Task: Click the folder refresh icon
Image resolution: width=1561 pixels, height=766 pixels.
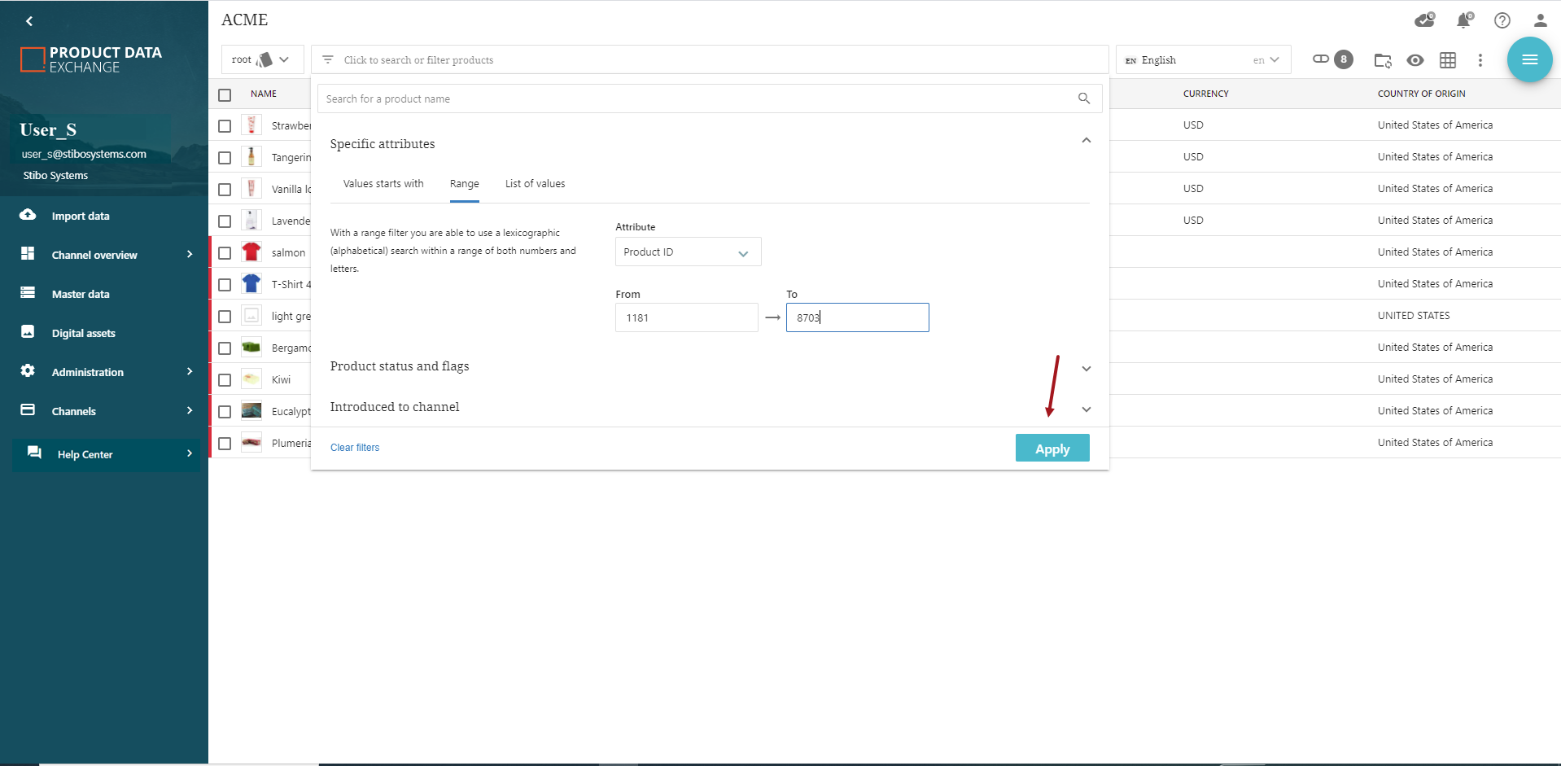Action: [x=1382, y=60]
